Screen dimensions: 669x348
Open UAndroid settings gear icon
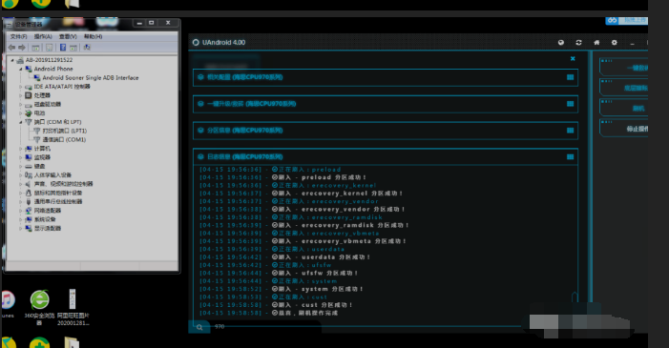click(615, 43)
